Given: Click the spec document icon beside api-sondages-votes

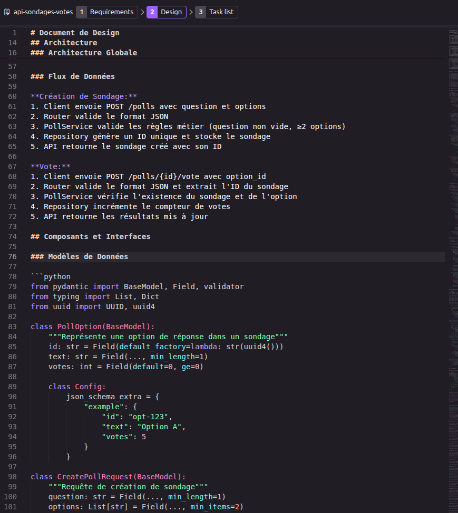Looking at the screenshot, I should 7,12.
